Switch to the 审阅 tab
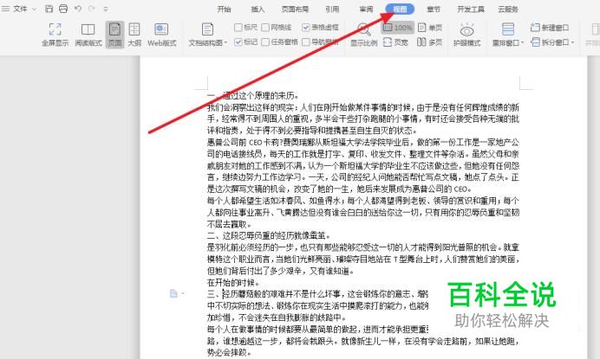 coord(366,10)
